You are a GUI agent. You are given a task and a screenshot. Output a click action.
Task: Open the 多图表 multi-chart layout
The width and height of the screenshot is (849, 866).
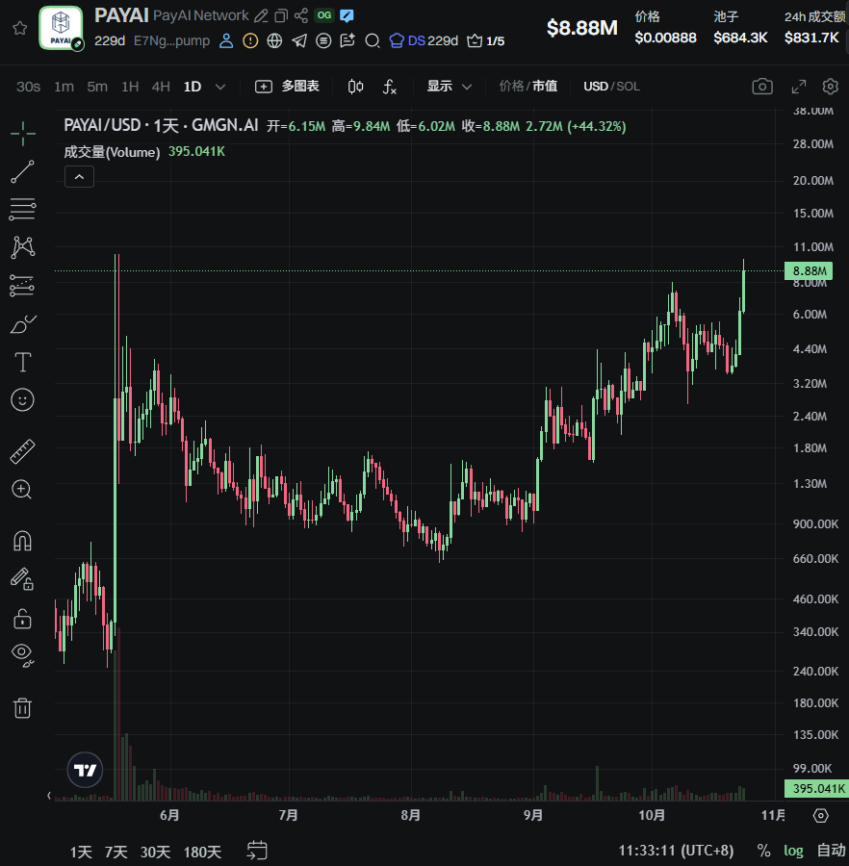(288, 87)
